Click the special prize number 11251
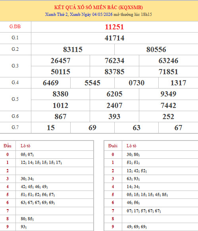 click(114, 27)
